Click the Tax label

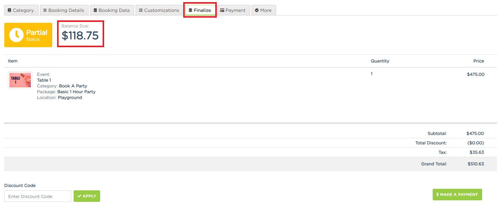point(442,152)
